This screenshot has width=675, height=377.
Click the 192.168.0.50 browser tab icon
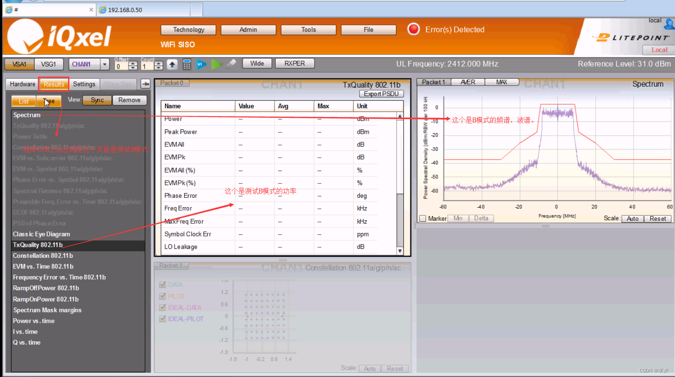pos(103,10)
